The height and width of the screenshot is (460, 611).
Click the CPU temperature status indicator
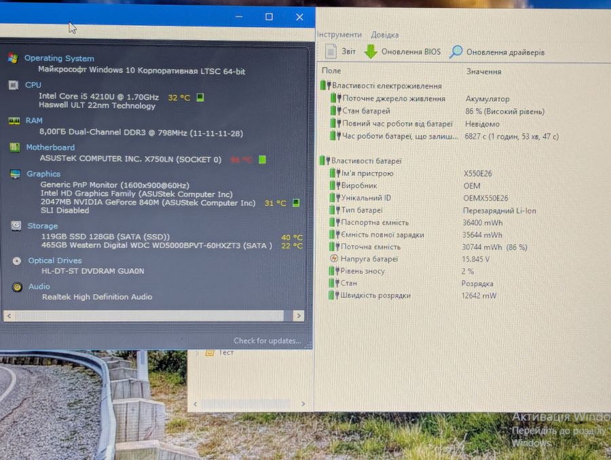[200, 97]
